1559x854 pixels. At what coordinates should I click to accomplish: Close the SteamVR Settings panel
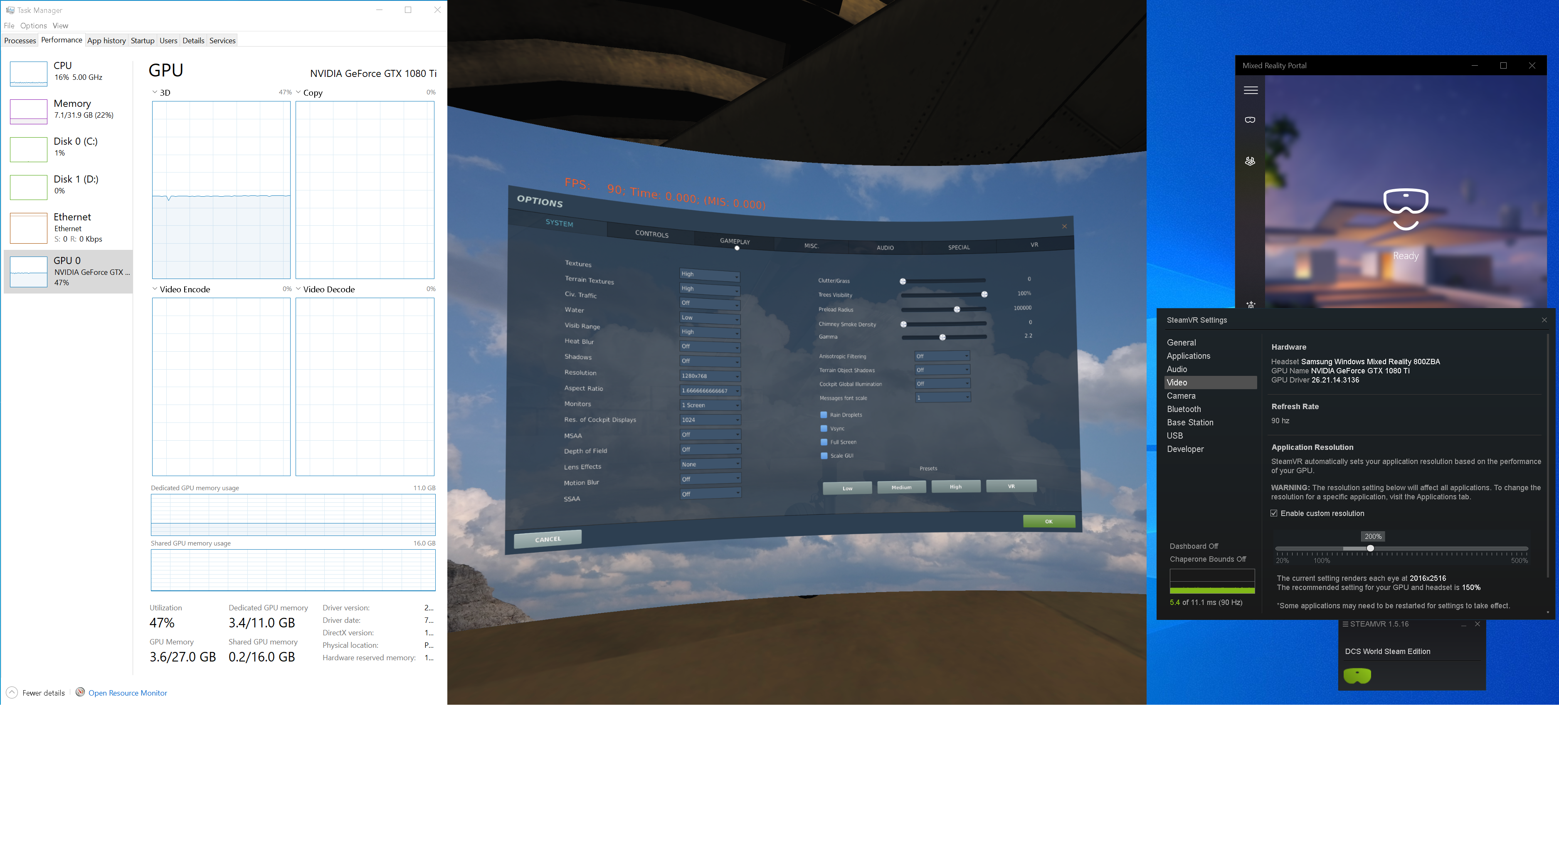(1544, 320)
